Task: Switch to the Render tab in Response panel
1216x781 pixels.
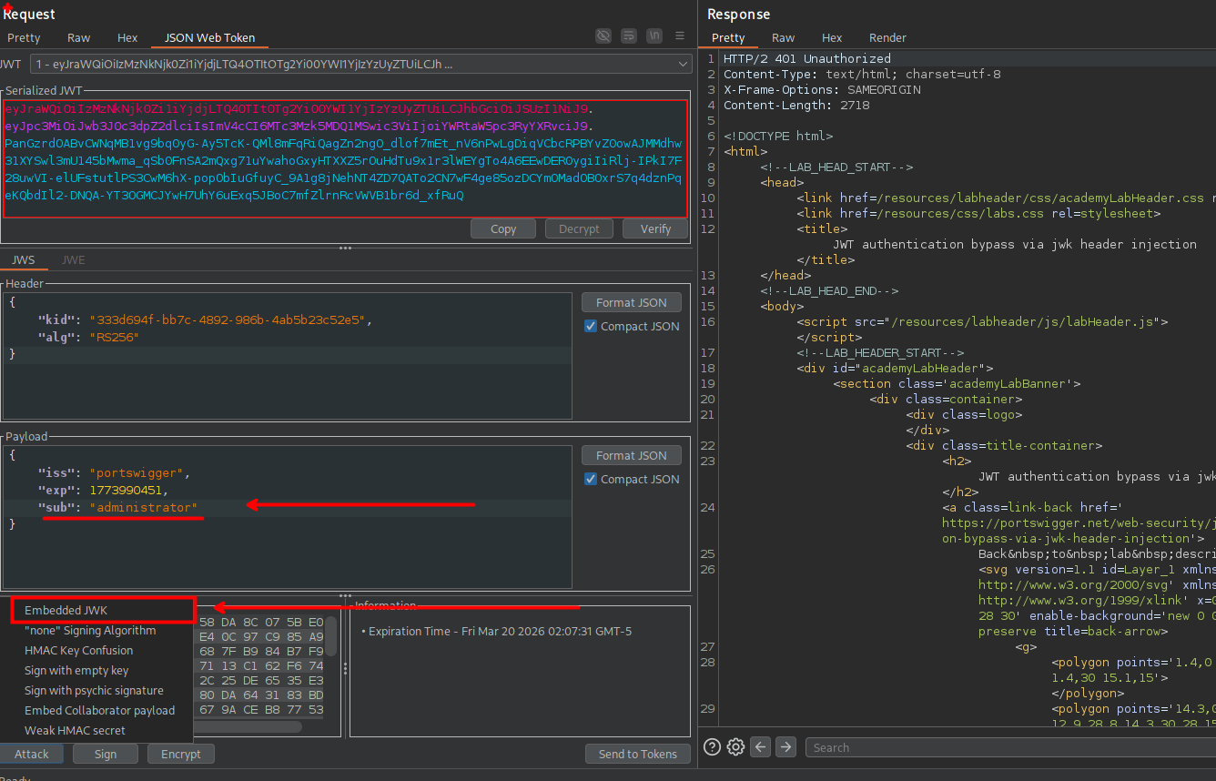Action: (887, 38)
